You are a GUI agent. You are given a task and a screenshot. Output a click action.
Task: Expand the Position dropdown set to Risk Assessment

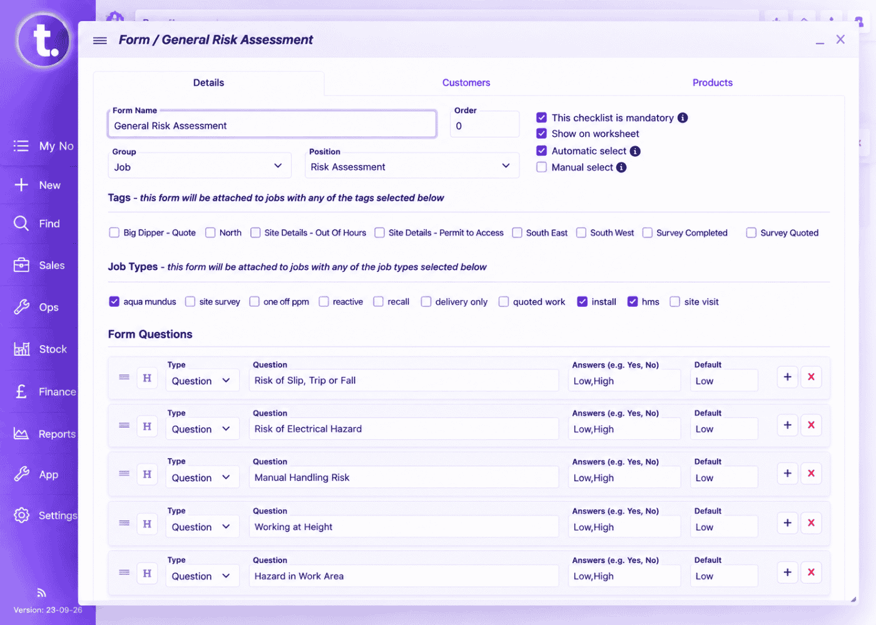pyautogui.click(x=412, y=166)
